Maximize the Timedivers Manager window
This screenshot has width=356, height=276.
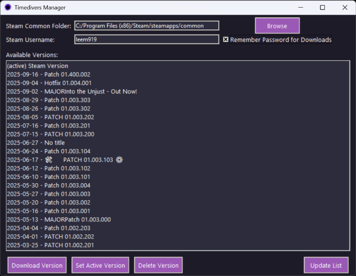[x=322, y=8]
